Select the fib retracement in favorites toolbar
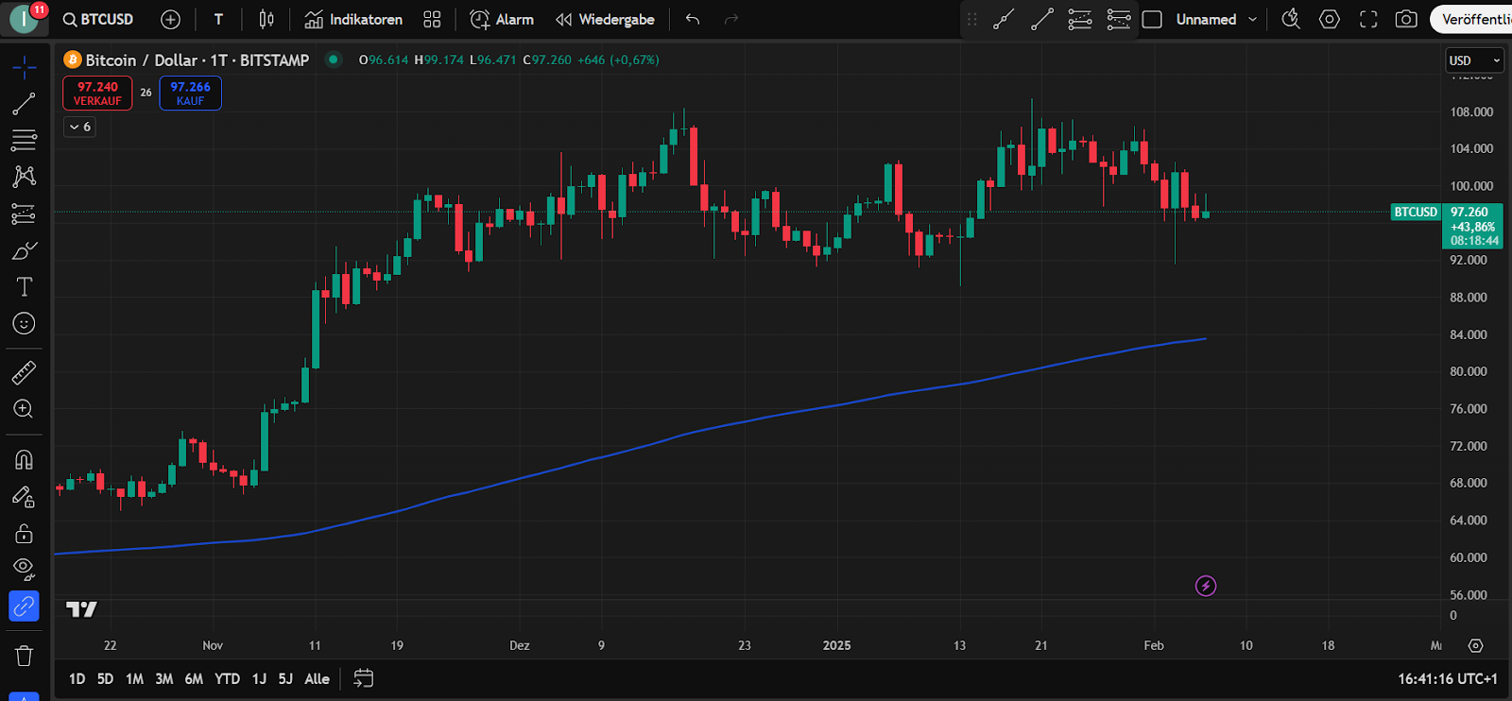The width and height of the screenshot is (1512, 701). 1080,19
